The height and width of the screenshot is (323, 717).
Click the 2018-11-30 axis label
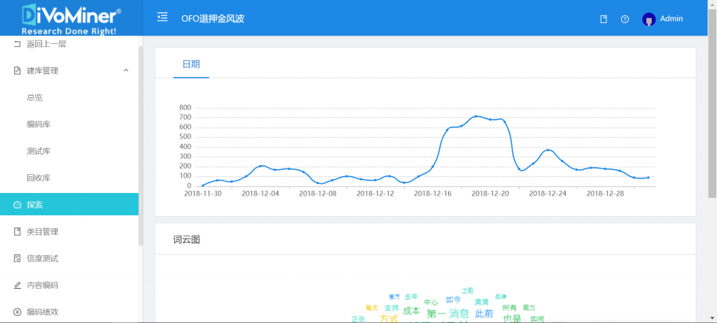click(x=202, y=193)
